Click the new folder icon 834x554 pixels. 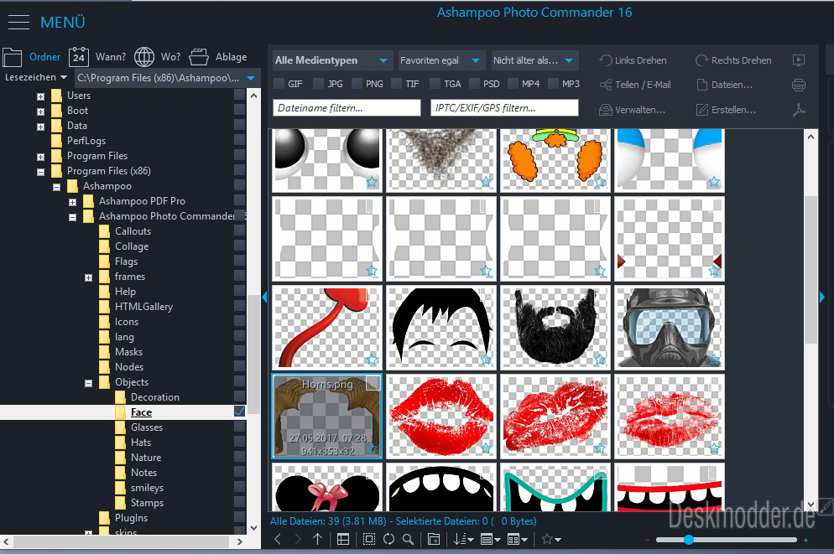tap(434, 539)
